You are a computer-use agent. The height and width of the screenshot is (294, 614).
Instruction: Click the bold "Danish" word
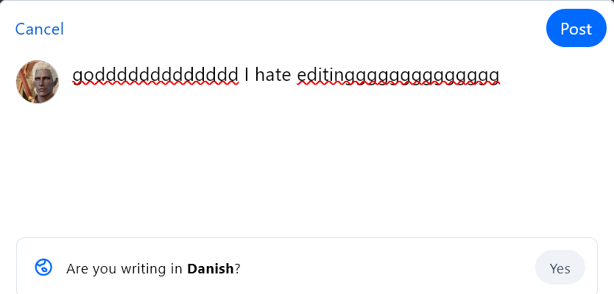211,269
